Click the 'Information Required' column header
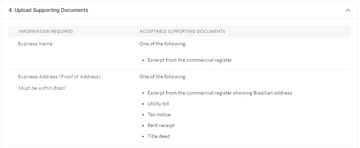 pos(46,31)
